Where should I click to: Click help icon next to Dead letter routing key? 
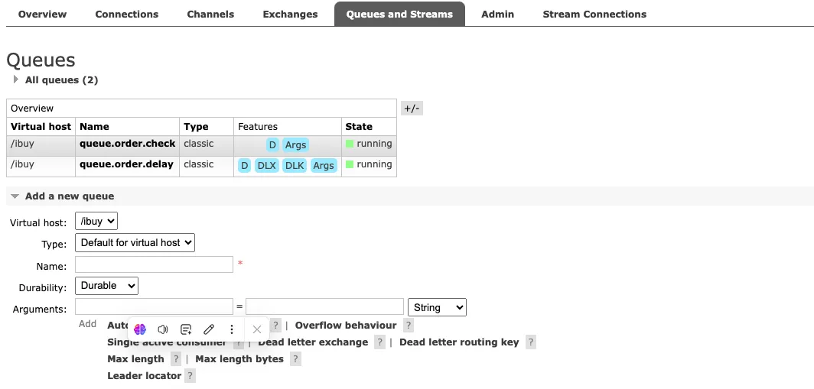point(531,342)
